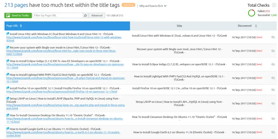Expand Why and how to fix it
The width and height of the screenshot is (278, 139).
click(x=153, y=6)
